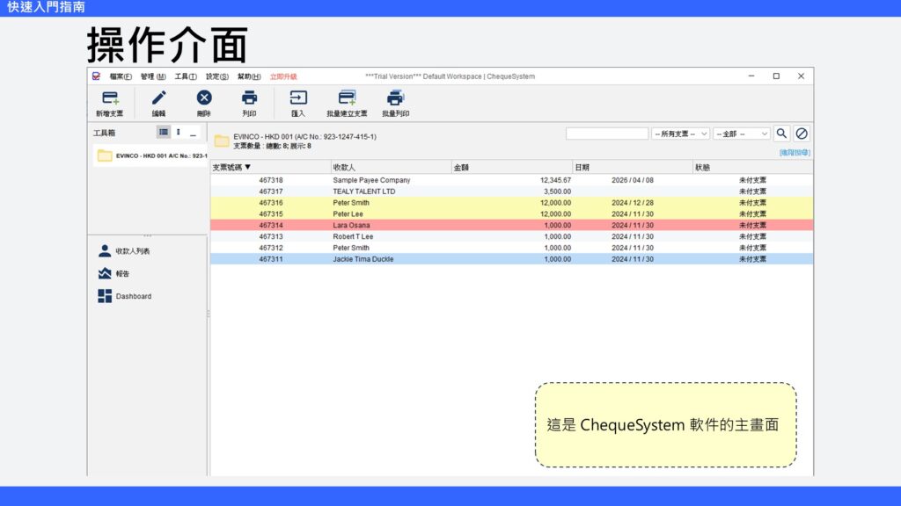This screenshot has height=506, width=901.
Task: Open the 幫助(H) menu
Action: click(x=249, y=76)
